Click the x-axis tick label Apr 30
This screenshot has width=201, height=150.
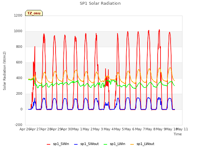67,129
